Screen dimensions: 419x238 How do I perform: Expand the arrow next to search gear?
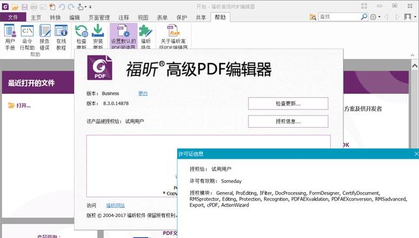coord(379,17)
